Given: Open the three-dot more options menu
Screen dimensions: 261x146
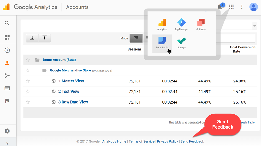Looking at the screenshot, I should pos(242,7).
